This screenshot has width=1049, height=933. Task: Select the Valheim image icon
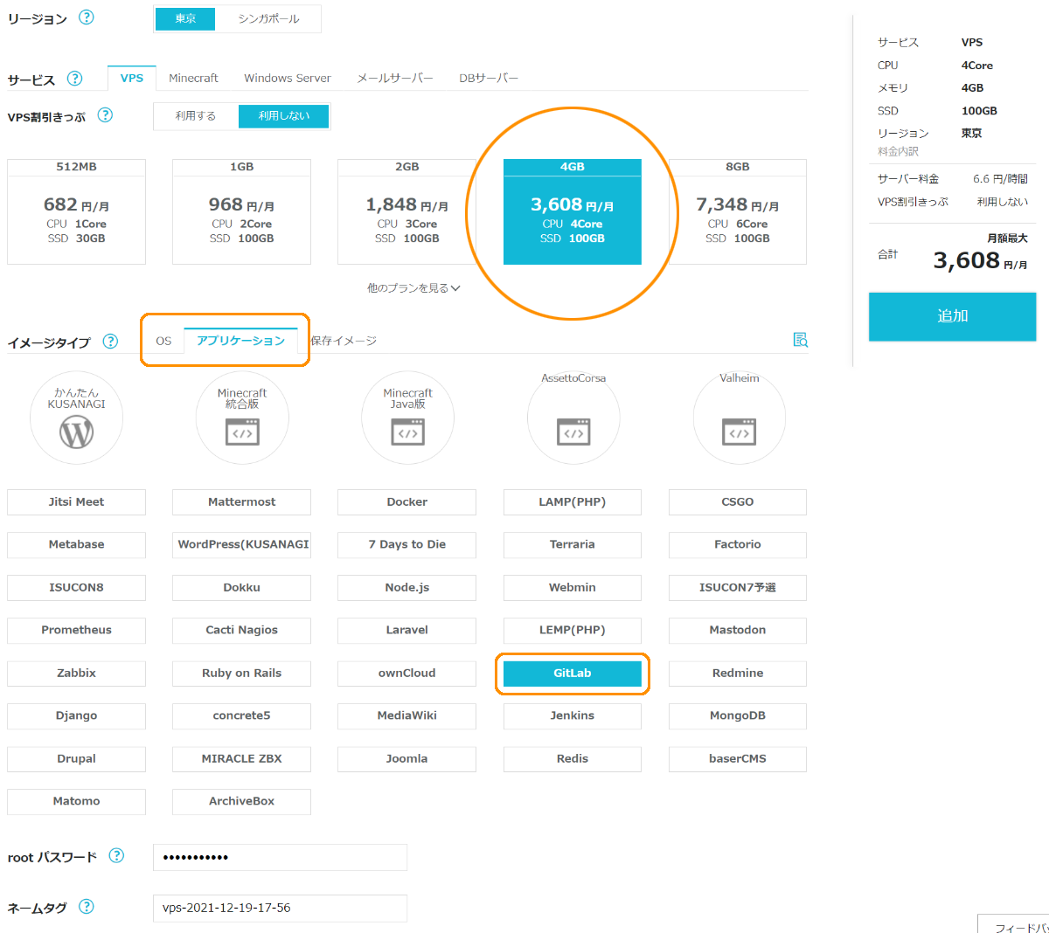(x=739, y=418)
